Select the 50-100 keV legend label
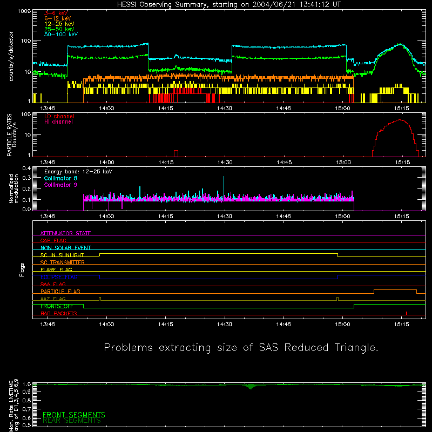The height and width of the screenshot is (432, 432). 61,35
